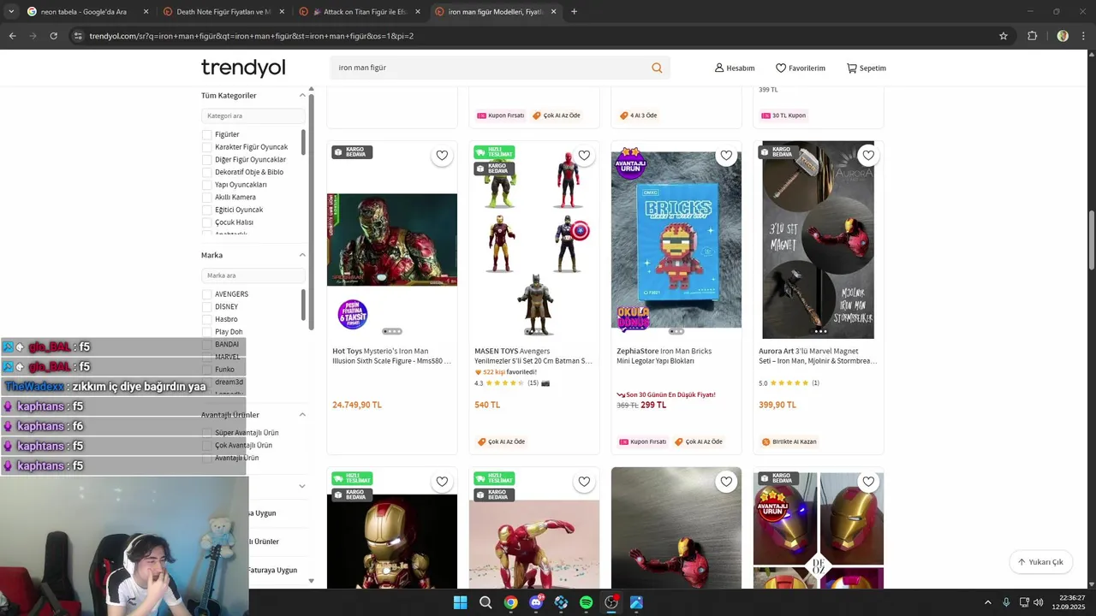Bookmark this page with star icon

click(x=1004, y=36)
